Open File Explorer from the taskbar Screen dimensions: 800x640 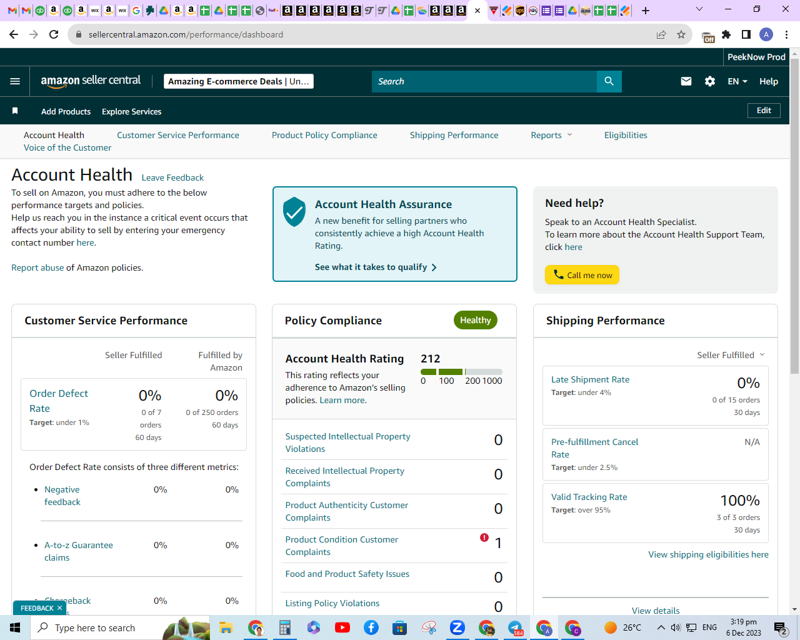point(226,627)
